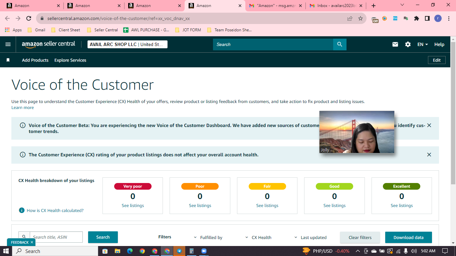Go back using the browser back arrow
This screenshot has width=456, height=256.
[7, 19]
